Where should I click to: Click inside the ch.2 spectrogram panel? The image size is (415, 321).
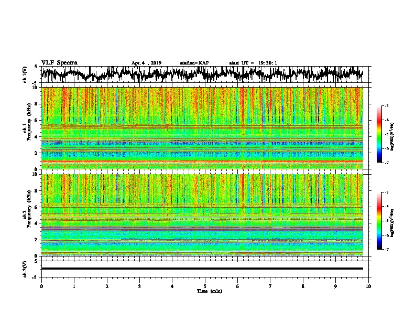pos(202,215)
